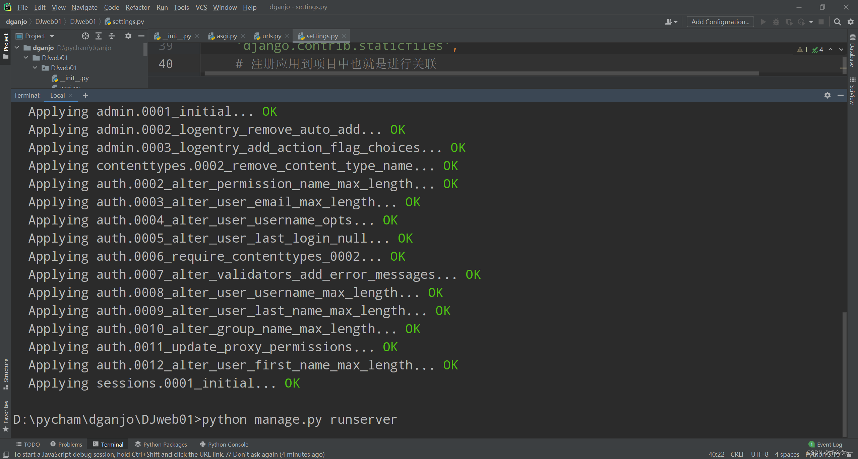Collapse the dganjo root folder
858x459 pixels.
(x=17, y=48)
